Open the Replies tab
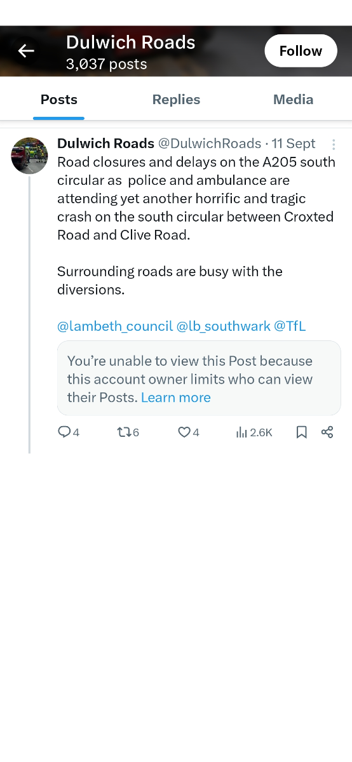This screenshot has height=762, width=352. [x=176, y=100]
